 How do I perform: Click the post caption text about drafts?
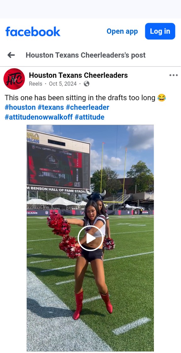click(x=80, y=98)
